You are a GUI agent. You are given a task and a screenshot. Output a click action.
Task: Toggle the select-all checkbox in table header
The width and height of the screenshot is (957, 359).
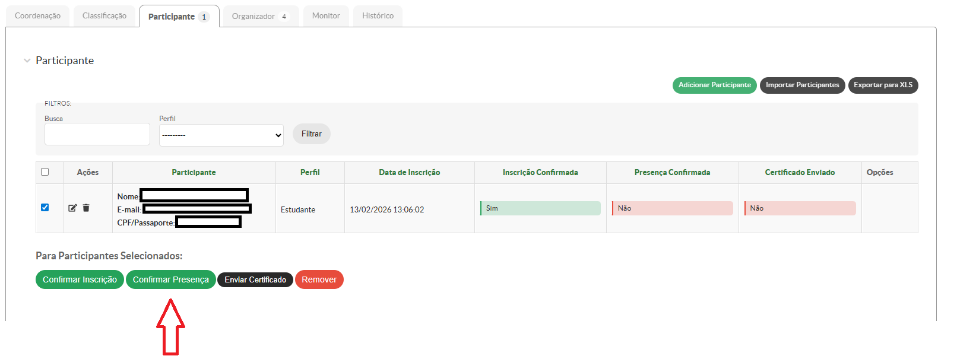click(x=45, y=172)
